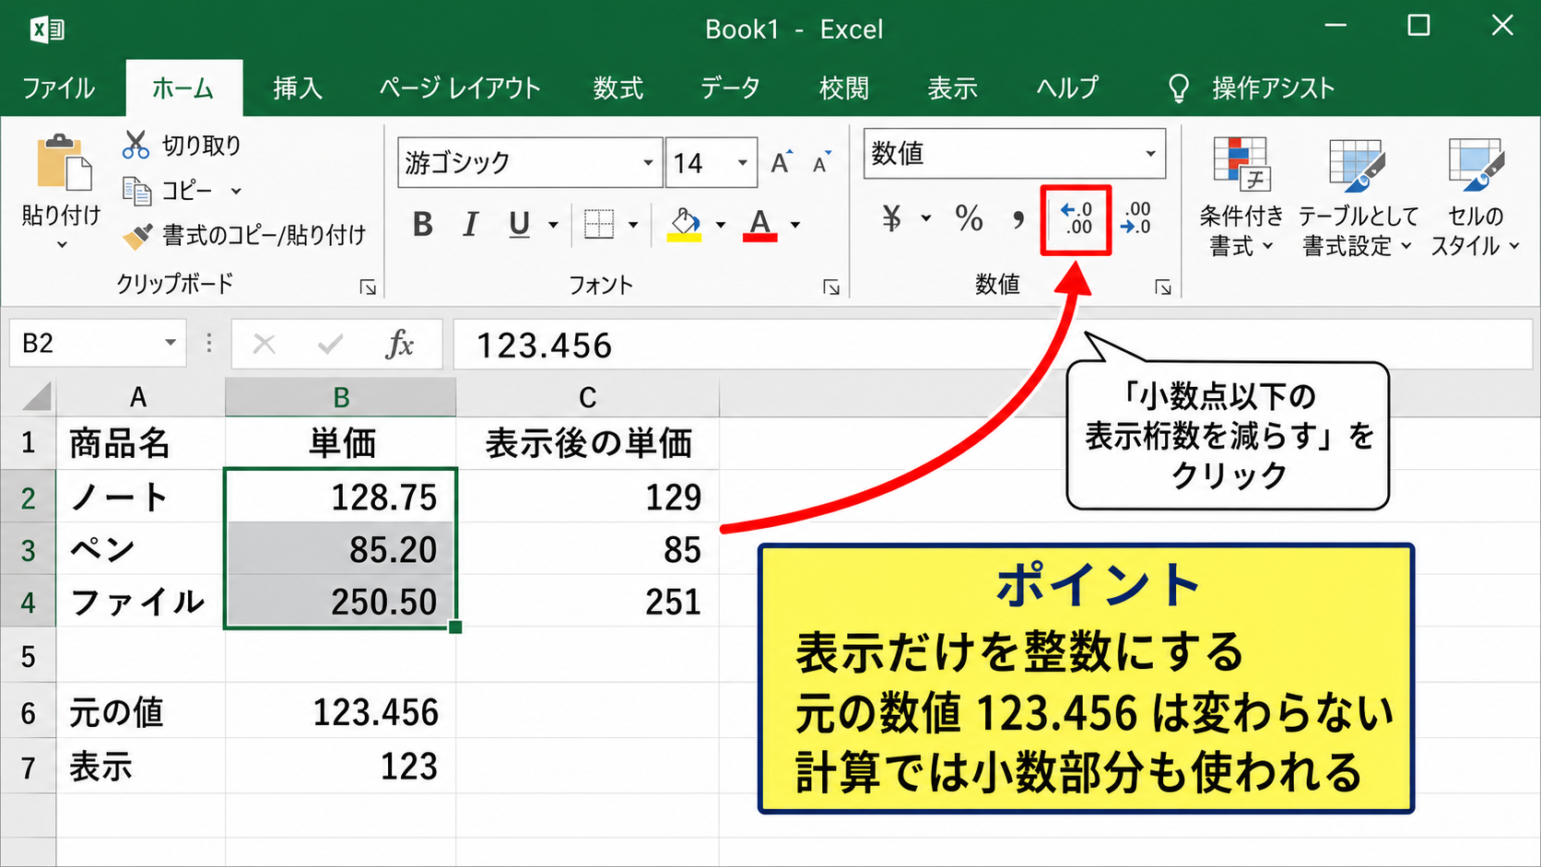Open the ファイル (File) tab
This screenshot has width=1541, height=867.
[58, 88]
